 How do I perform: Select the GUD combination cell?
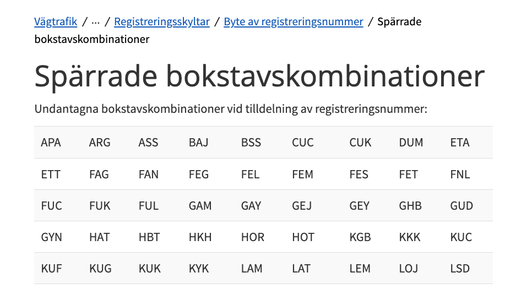462,206
